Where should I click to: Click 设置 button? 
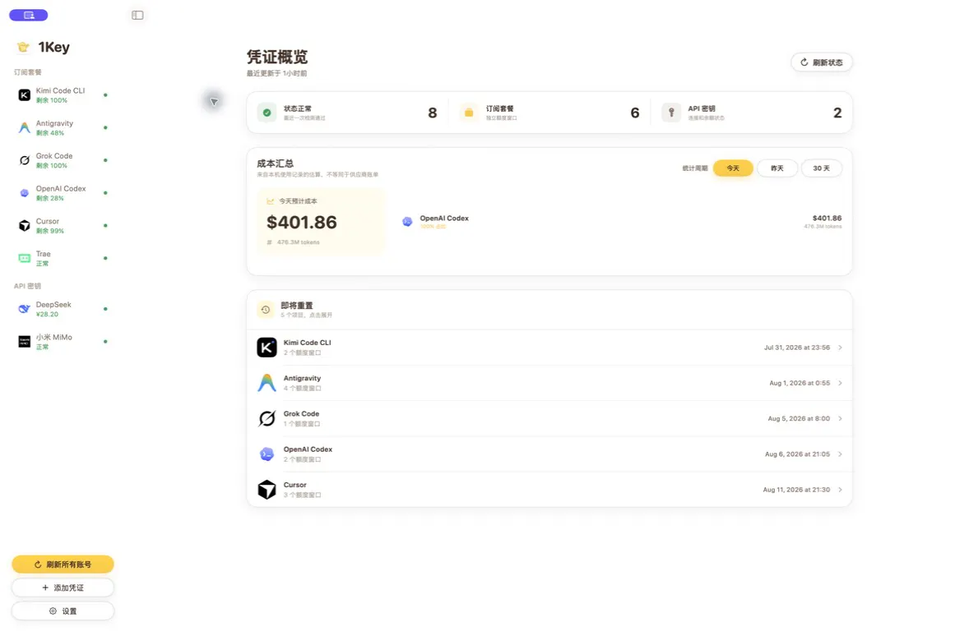63,611
